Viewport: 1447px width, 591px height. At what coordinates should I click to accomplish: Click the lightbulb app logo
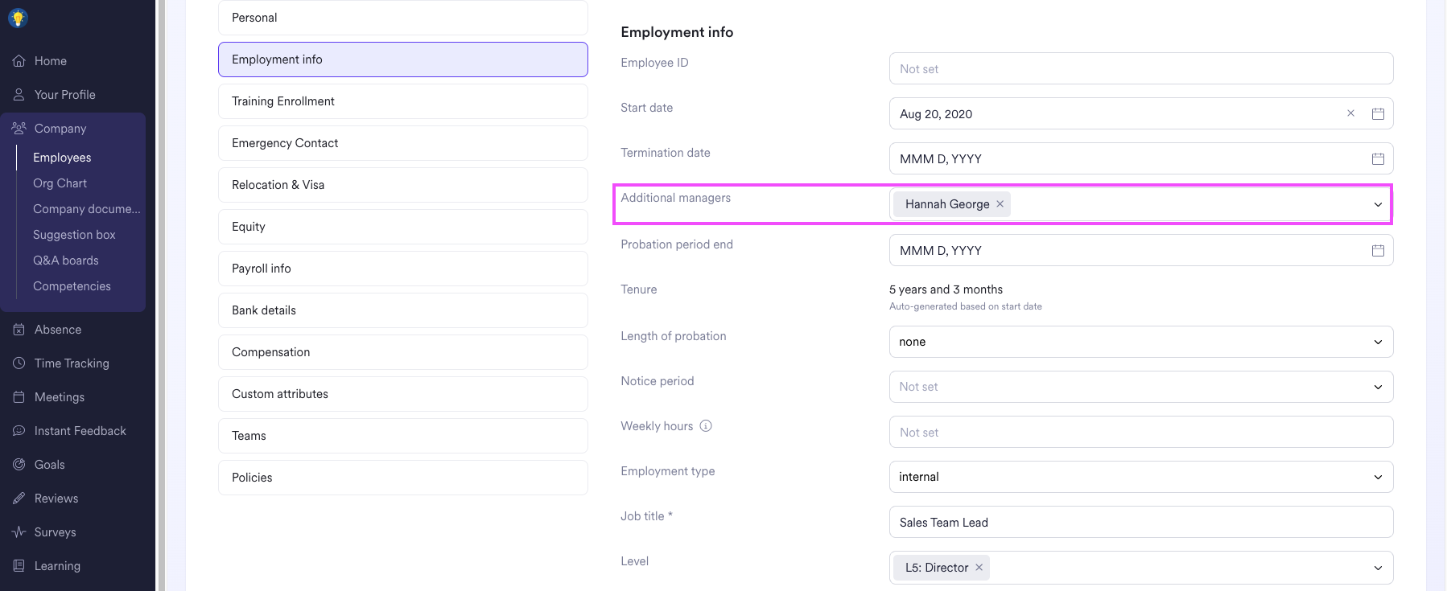point(18,18)
